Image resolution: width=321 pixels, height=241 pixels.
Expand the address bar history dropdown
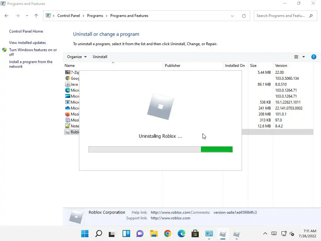[x=232, y=16]
